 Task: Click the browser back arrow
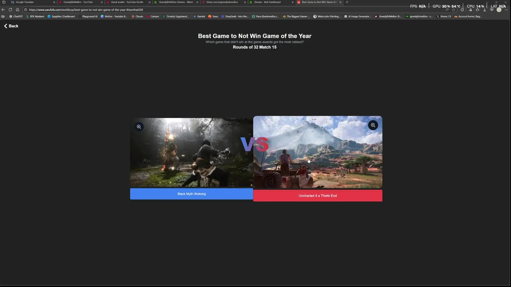pyautogui.click(x=3, y=10)
